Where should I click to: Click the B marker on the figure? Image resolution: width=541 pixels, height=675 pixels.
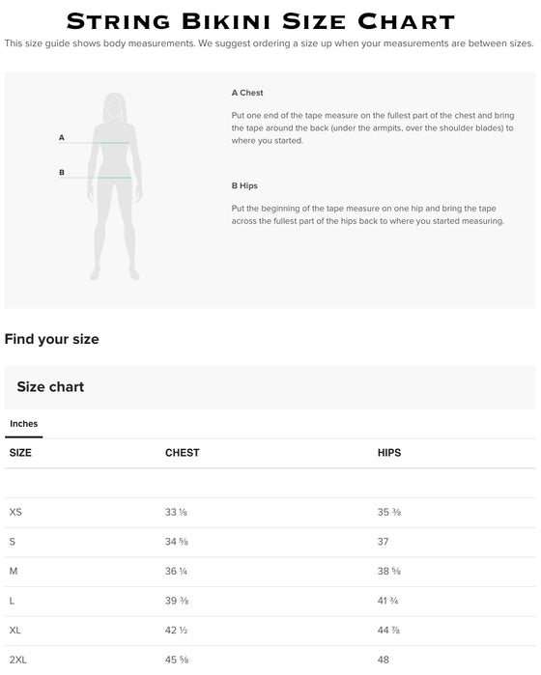[x=62, y=172]
